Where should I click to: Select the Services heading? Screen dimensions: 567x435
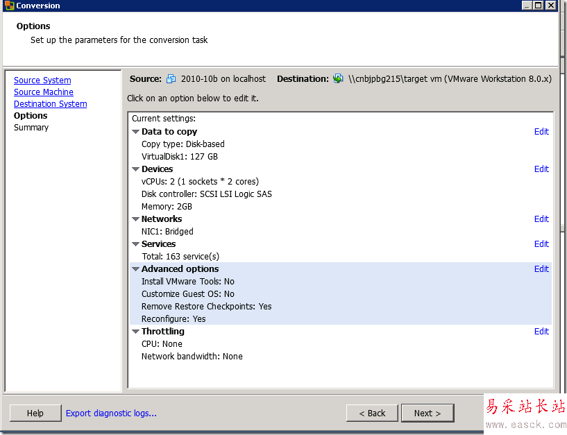[x=158, y=244]
